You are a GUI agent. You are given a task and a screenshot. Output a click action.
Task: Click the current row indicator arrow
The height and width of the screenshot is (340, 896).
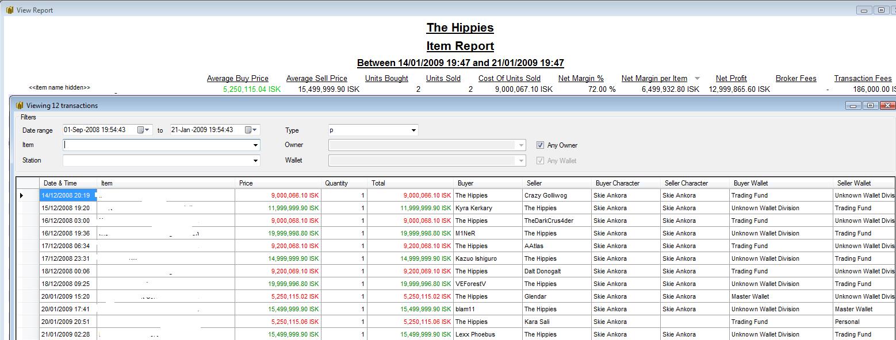[22, 196]
